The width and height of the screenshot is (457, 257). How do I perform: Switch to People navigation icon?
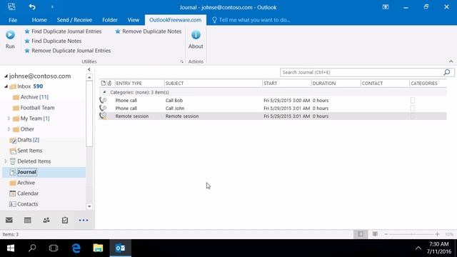coord(46,221)
